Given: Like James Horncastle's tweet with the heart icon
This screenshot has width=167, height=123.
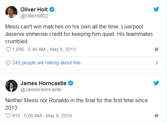Looking at the screenshot, I should point(8,116).
